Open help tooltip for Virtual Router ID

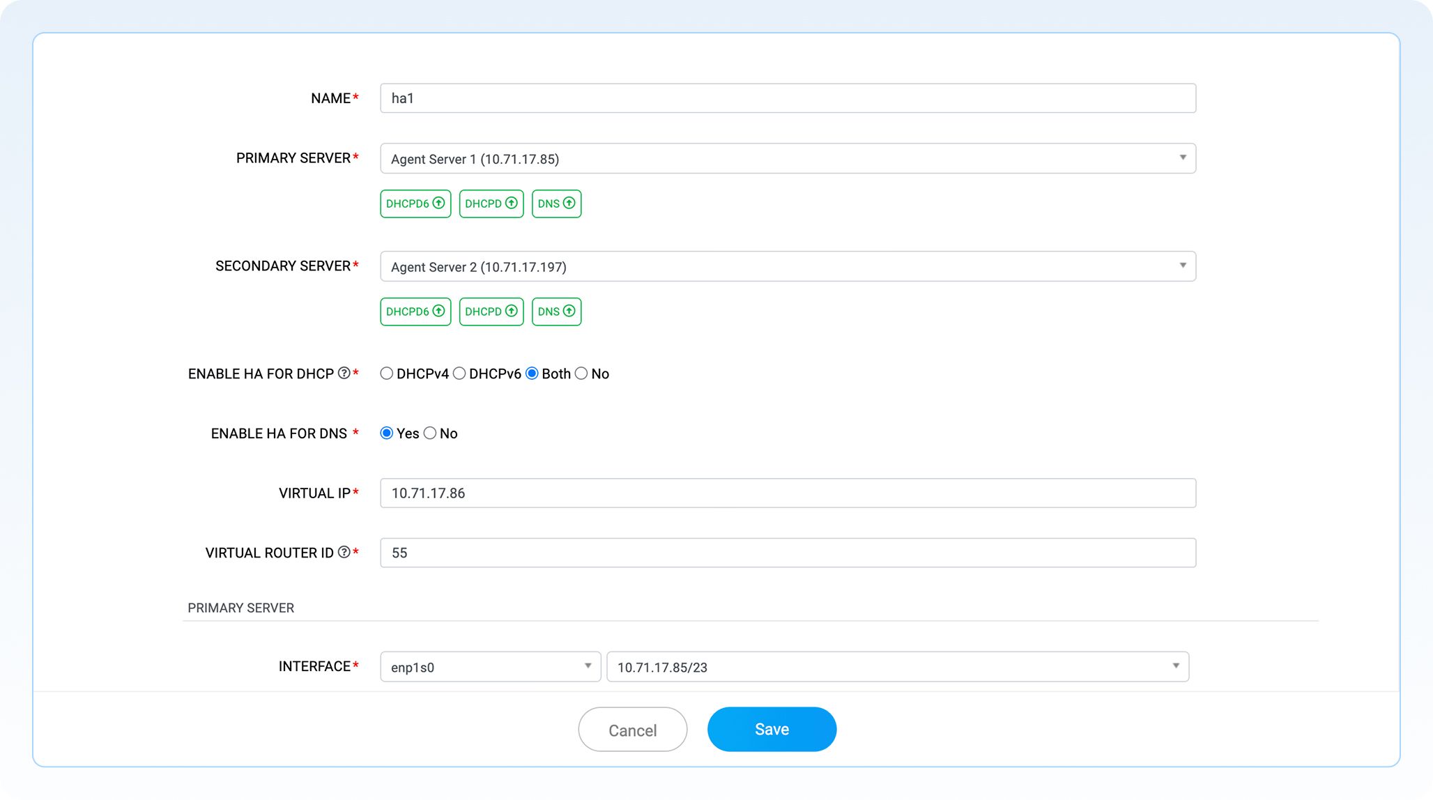pos(342,552)
